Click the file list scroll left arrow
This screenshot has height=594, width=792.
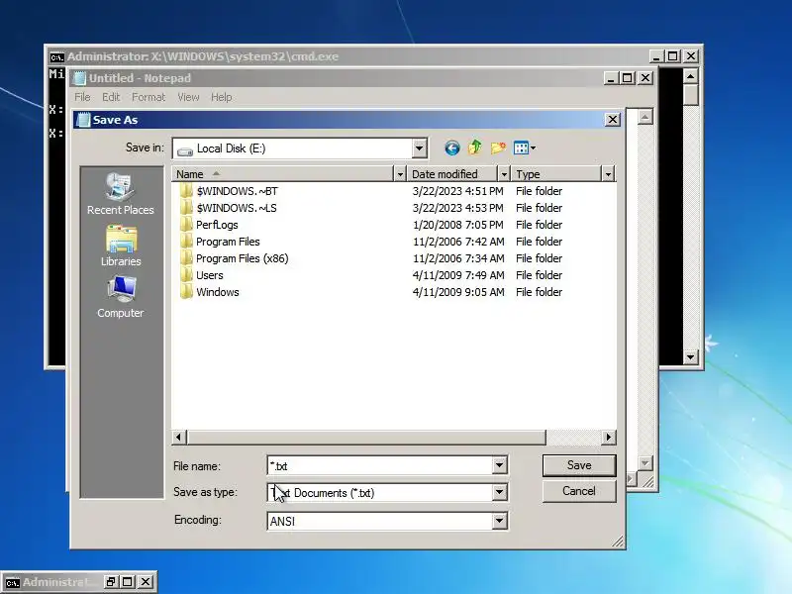pos(179,437)
